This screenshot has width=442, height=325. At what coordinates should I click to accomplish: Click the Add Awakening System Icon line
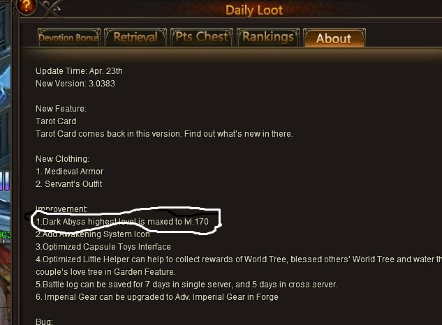[x=93, y=234]
